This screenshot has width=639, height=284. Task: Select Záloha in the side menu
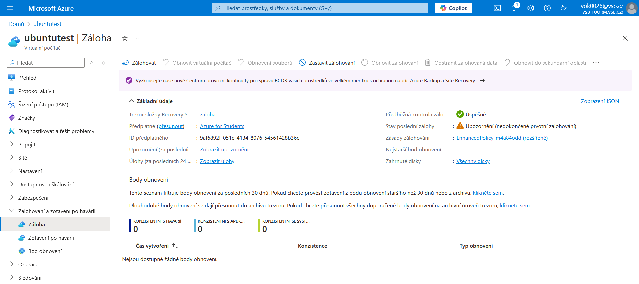(55, 224)
